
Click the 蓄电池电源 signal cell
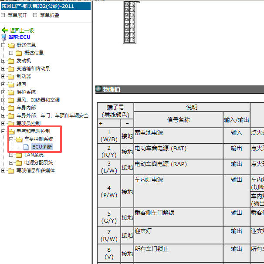179,136
